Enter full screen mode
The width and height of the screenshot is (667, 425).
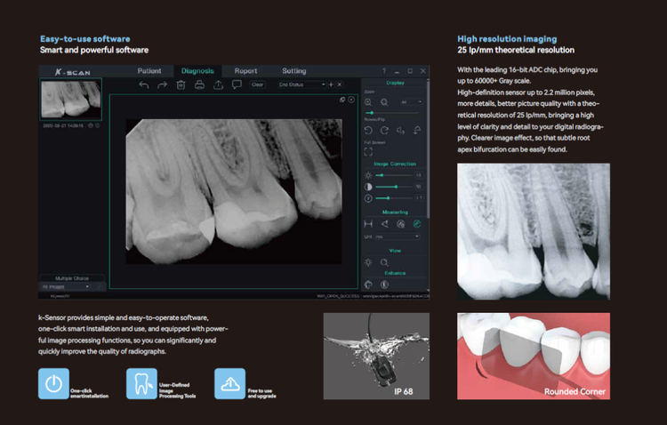tap(369, 152)
